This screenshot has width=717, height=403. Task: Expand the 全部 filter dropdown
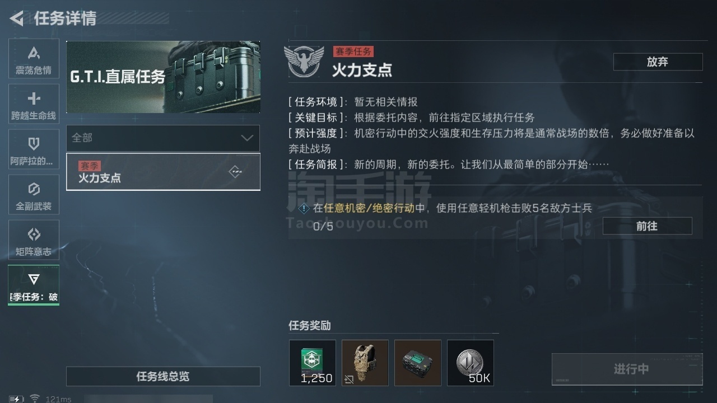(x=163, y=138)
